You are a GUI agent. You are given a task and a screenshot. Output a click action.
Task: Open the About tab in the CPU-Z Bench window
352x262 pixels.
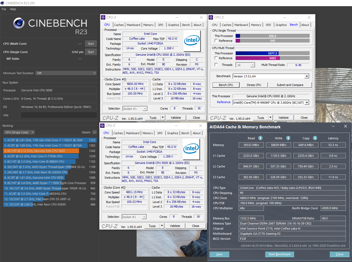(305, 25)
